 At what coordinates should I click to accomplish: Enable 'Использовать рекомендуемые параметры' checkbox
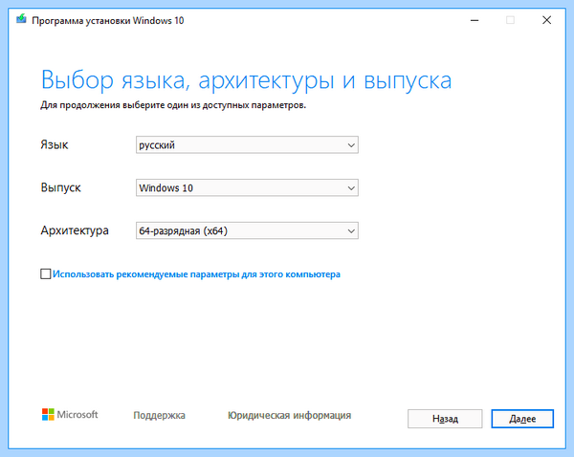45,274
